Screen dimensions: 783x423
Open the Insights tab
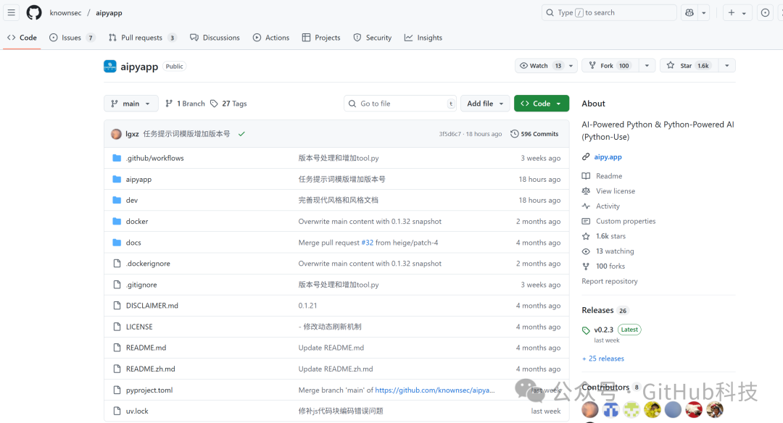coord(423,38)
